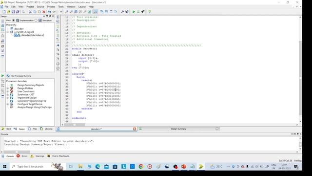The height and width of the screenshot is (176, 312).
Task: Expand the Implement Design process node
Action: (8, 98)
